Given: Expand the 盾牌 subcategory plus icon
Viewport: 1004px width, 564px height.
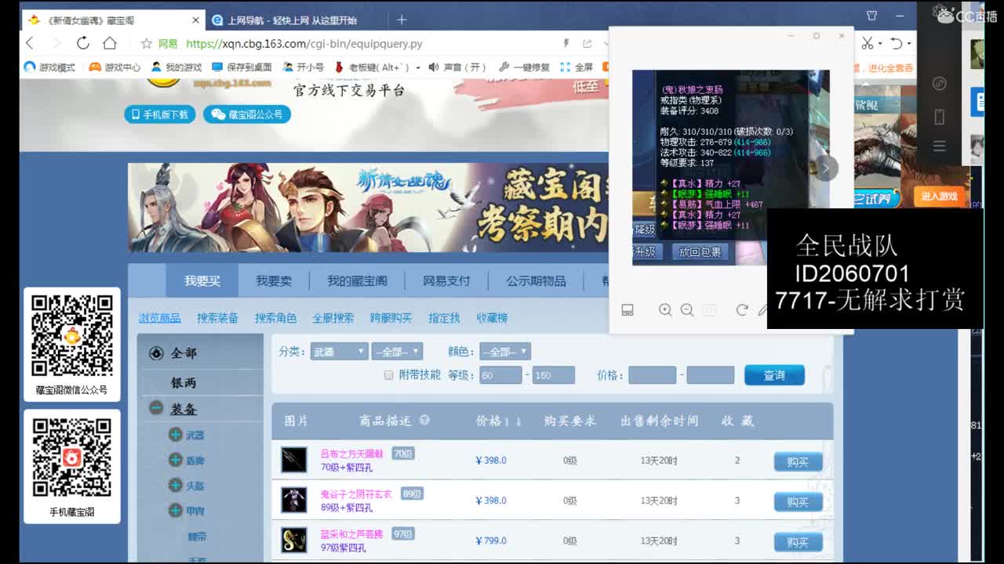Looking at the screenshot, I should (176, 460).
